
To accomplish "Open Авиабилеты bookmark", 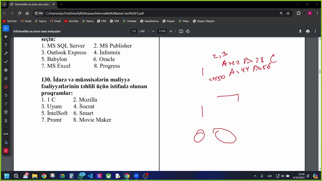I will pos(149,21).
